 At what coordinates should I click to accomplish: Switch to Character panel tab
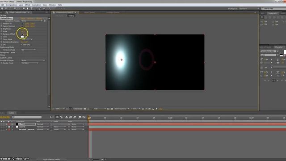(x=279, y=47)
